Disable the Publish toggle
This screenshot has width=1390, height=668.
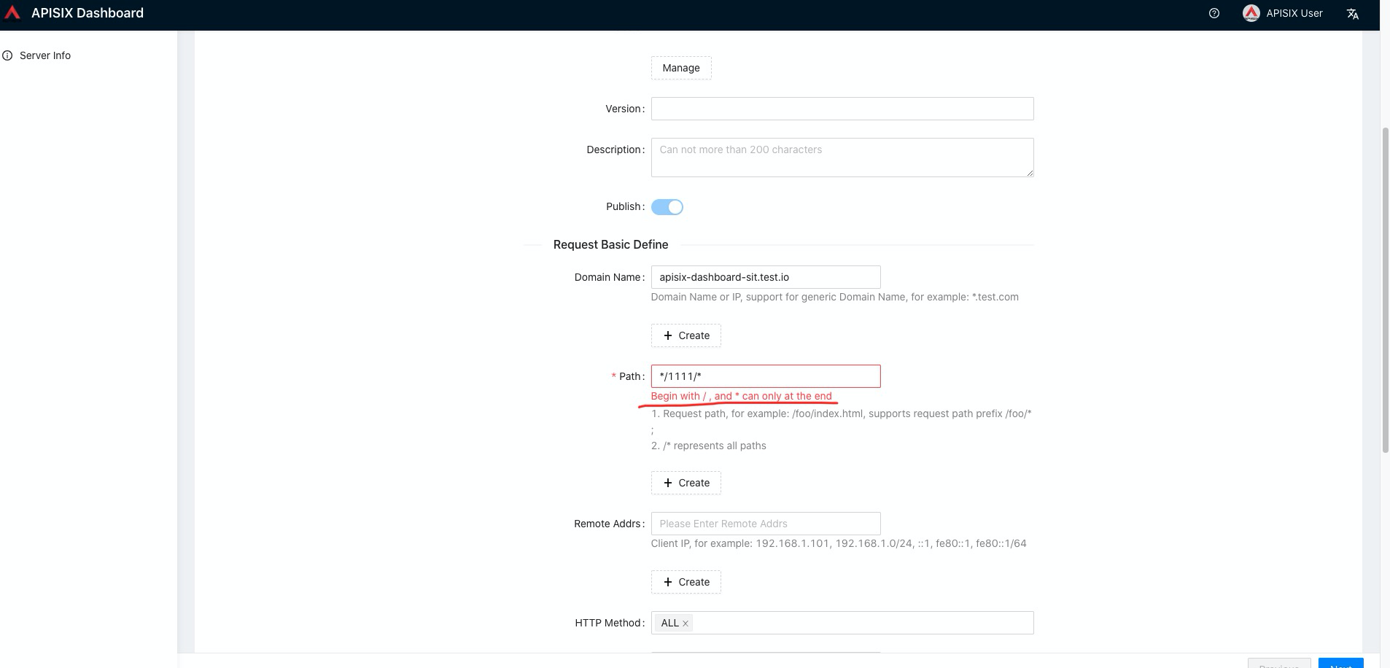[x=666, y=206]
